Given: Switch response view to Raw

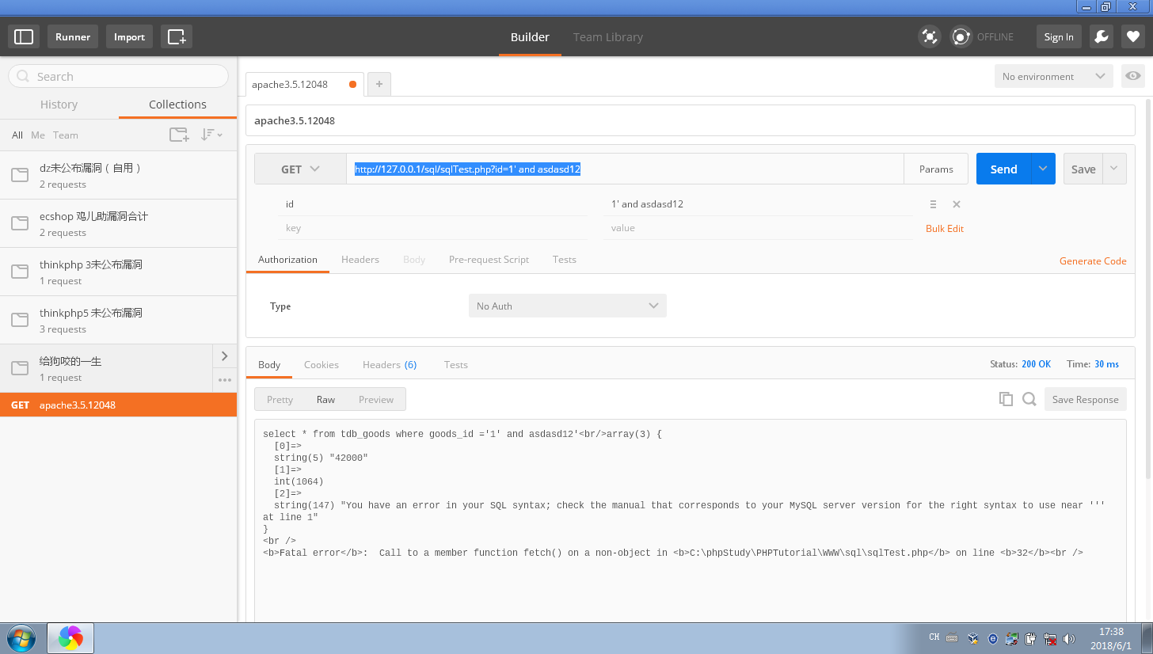Looking at the screenshot, I should pyautogui.click(x=325, y=399).
